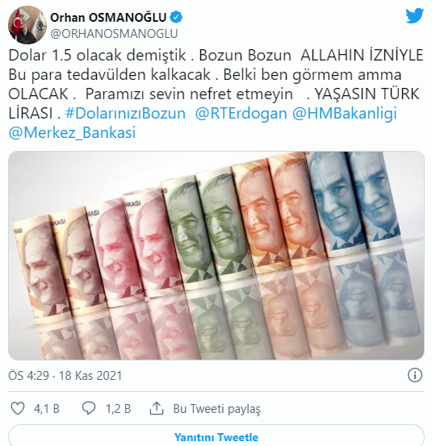Open the tweet info circle icon
This screenshot has width=432, height=446.
click(414, 375)
